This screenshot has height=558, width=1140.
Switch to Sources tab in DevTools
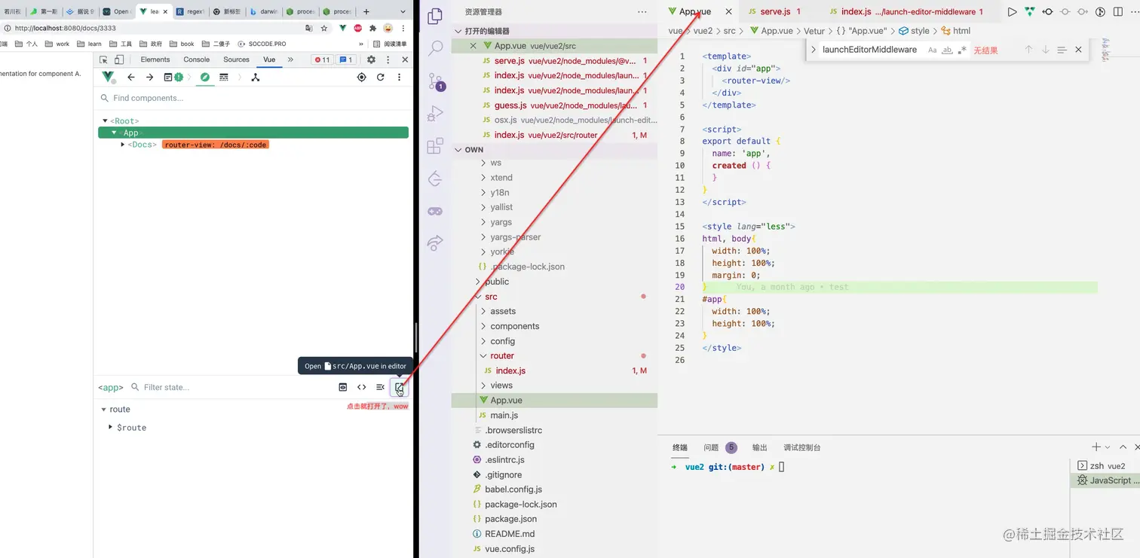click(236, 59)
